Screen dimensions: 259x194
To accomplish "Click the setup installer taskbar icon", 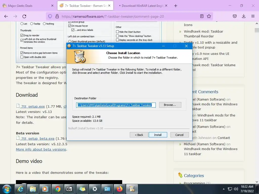I will 132,189.
